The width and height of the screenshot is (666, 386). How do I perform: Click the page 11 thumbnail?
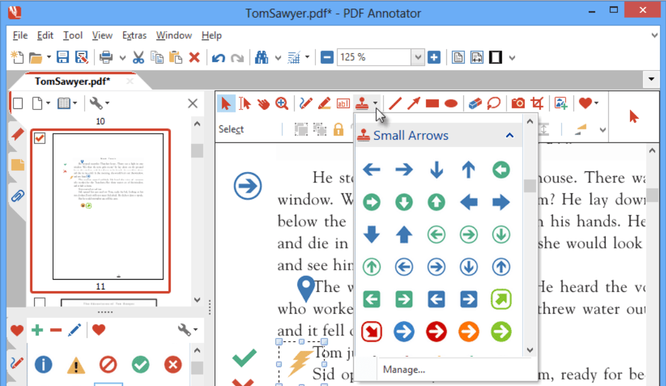click(108, 207)
